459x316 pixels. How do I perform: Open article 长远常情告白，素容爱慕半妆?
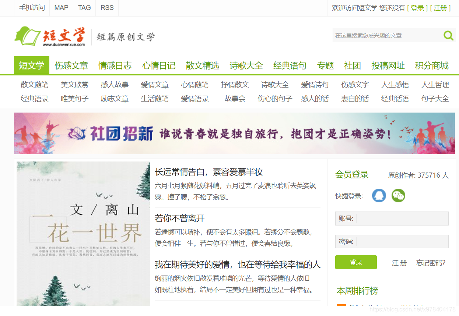coord(209,172)
